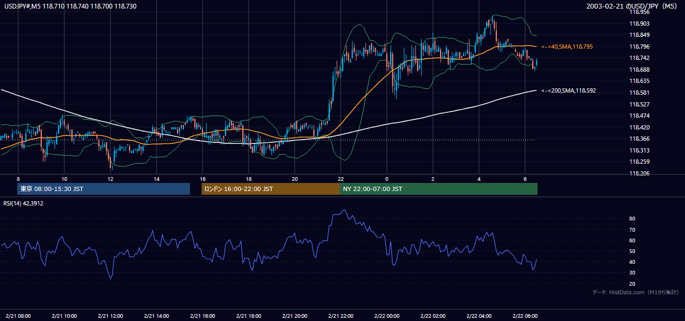Click price axis value 118.259
Screen dimensions: 685x321
639,162
